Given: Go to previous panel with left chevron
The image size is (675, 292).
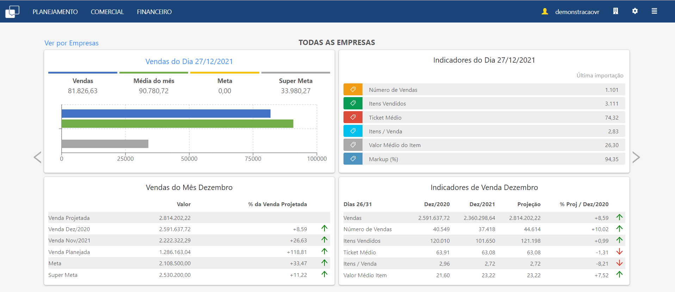Looking at the screenshot, I should pyautogui.click(x=37, y=157).
